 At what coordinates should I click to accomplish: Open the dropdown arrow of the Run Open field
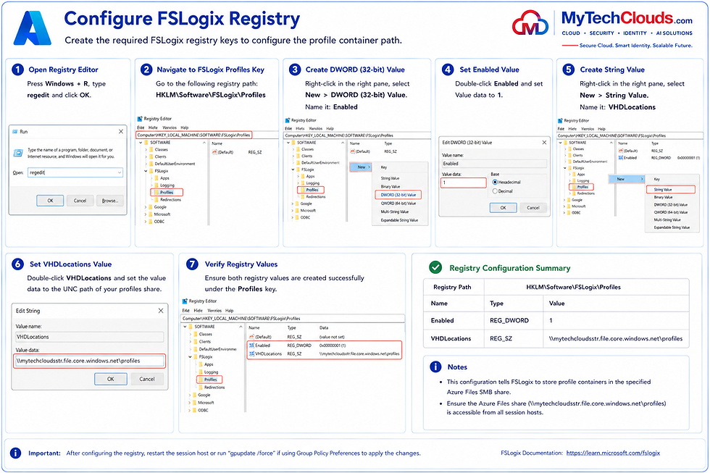tap(119, 172)
